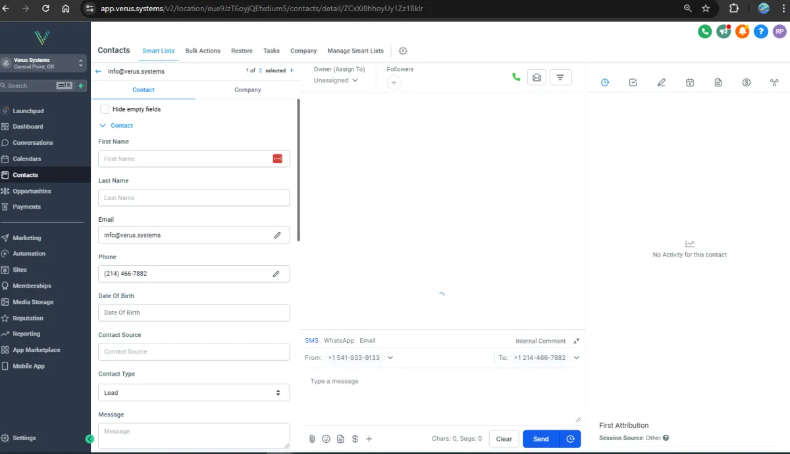Attach a file with paperclip icon
Screen dimensions: 790x454
coord(312,439)
